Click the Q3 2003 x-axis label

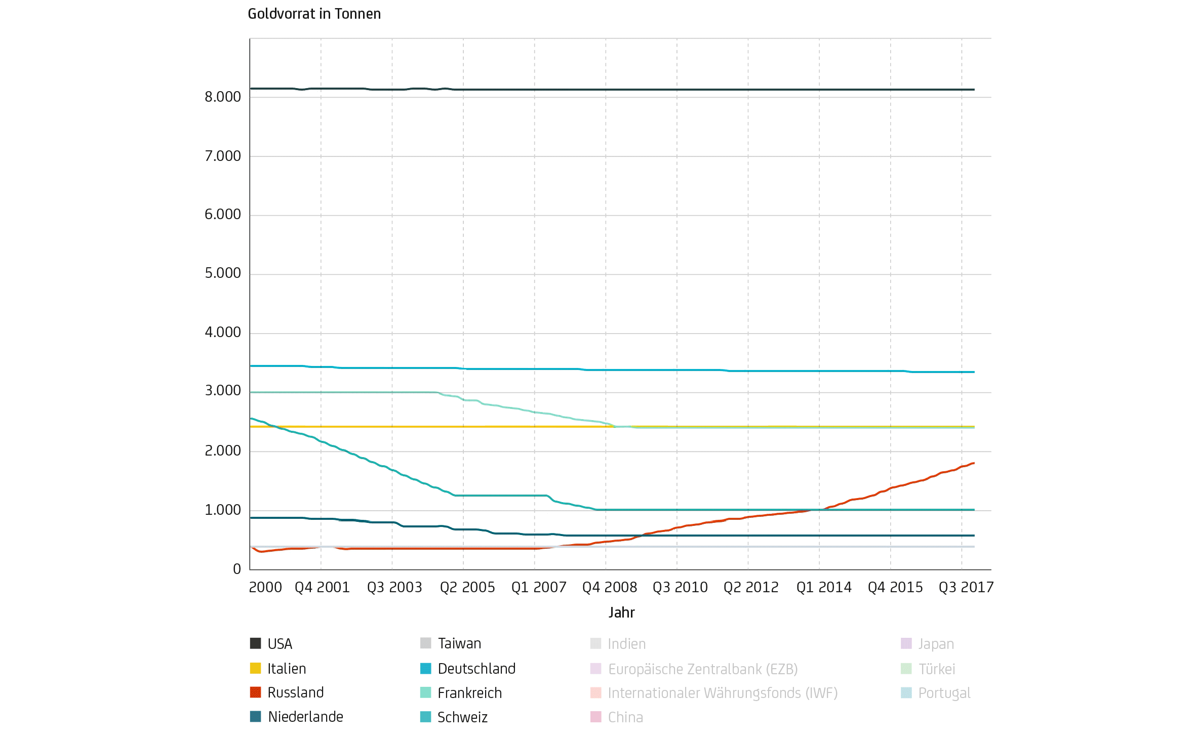click(x=394, y=587)
